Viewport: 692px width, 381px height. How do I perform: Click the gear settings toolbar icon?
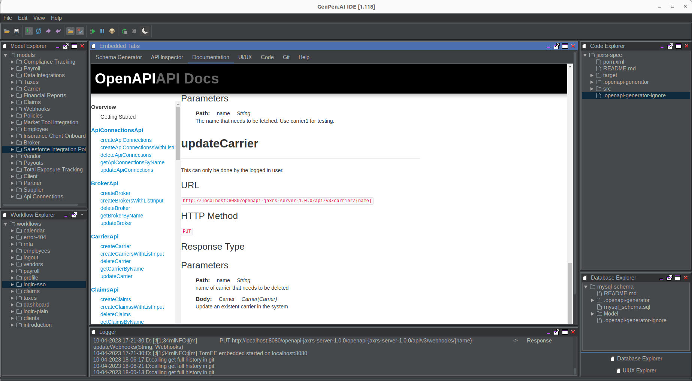[x=134, y=31]
